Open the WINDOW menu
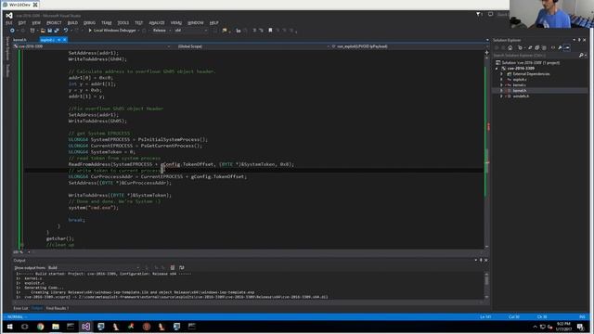 [x=196, y=22]
